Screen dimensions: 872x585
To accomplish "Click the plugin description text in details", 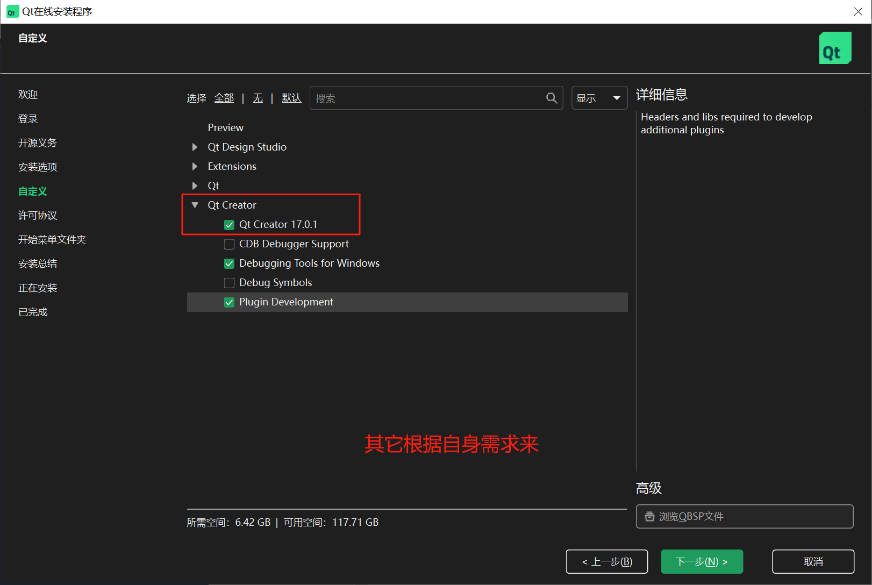I will [726, 123].
